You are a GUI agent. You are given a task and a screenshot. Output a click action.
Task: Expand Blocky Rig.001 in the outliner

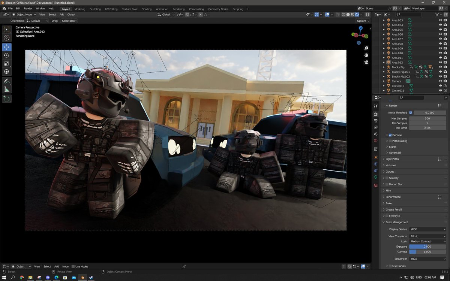(x=384, y=72)
